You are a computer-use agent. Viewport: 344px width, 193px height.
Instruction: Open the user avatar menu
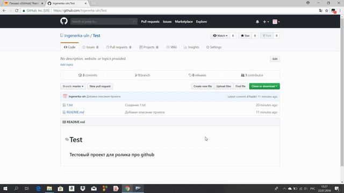[276, 21]
